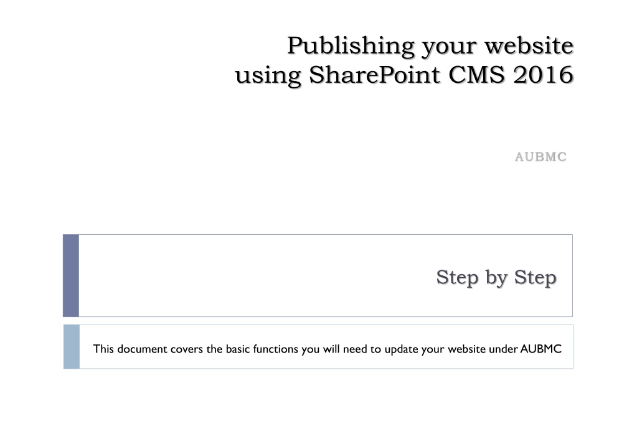Click the word "Publishing" in the title
The width and height of the screenshot is (637, 441).
tap(351, 46)
